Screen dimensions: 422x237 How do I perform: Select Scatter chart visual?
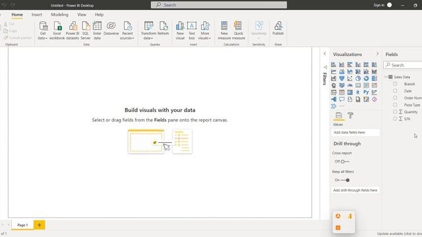click(x=350, y=78)
